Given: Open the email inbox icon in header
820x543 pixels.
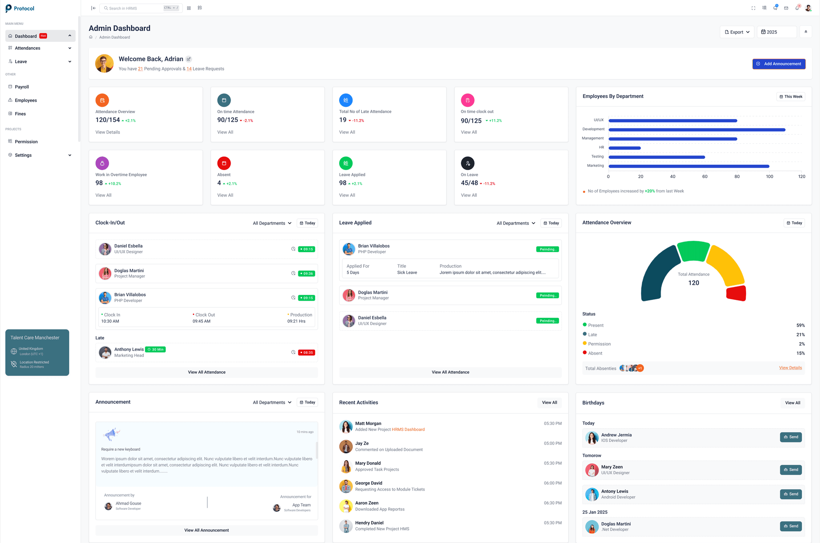Looking at the screenshot, I should coord(786,8).
